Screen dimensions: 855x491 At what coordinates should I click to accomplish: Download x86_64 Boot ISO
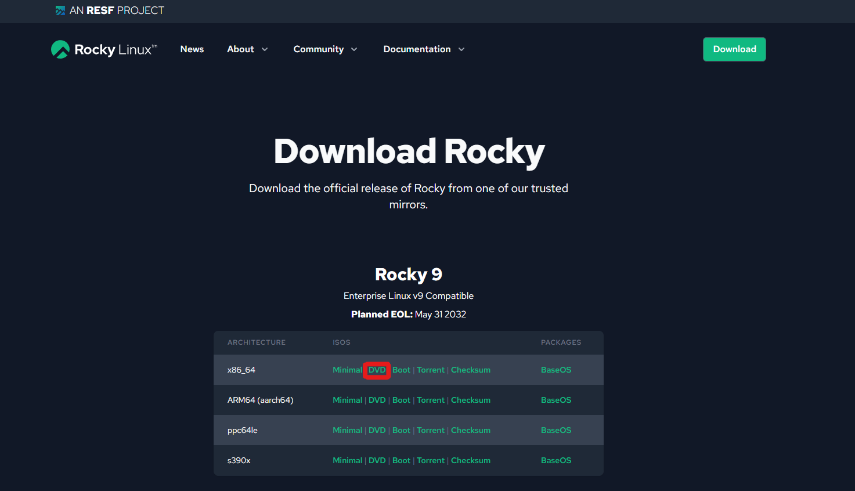401,370
